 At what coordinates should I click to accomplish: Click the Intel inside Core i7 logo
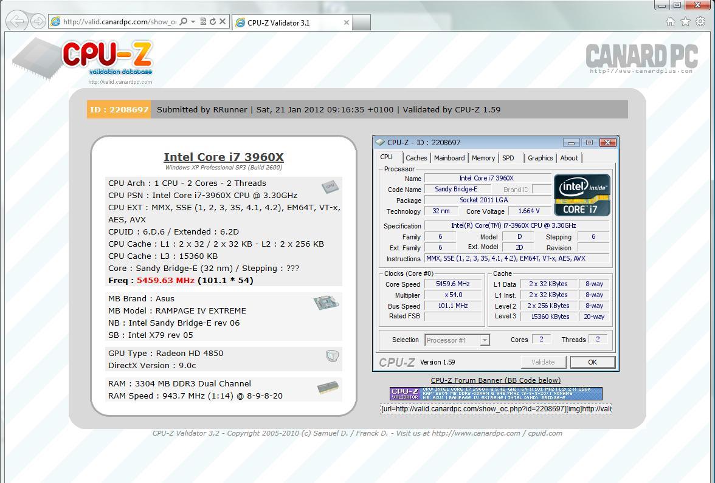582,195
